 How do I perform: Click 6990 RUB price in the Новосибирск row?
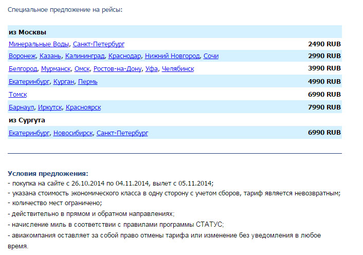(x=324, y=132)
